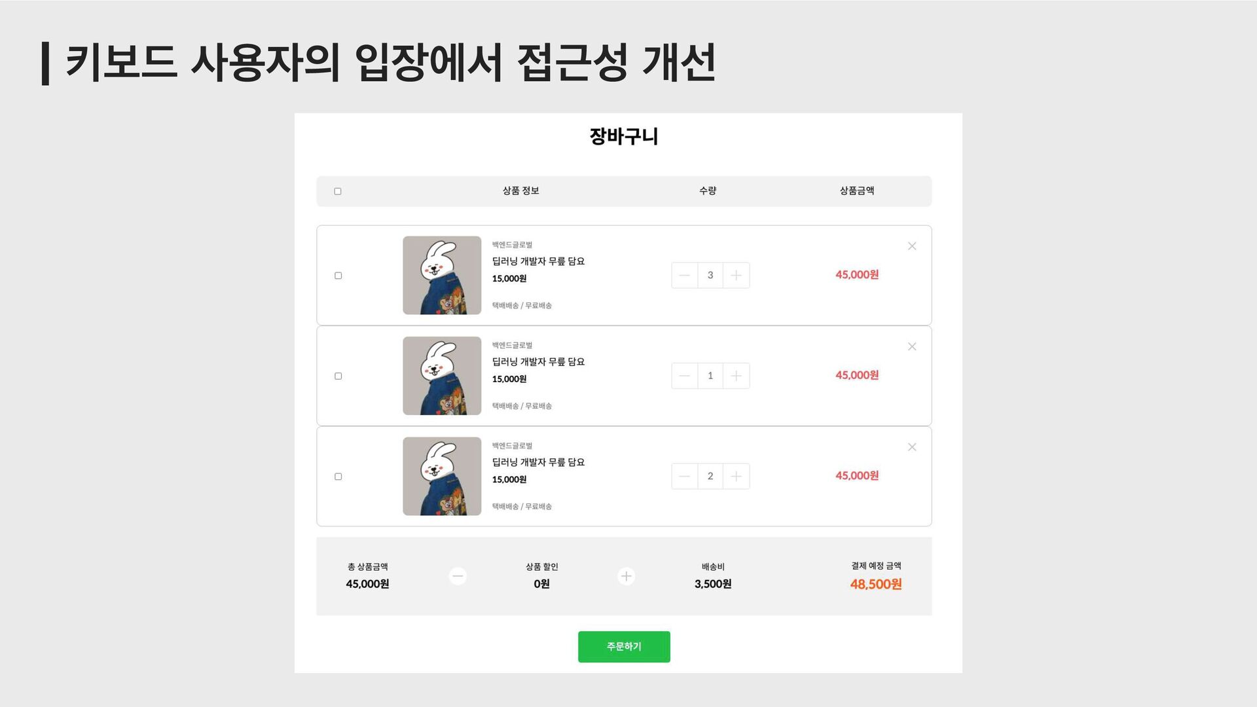Decrease quantity of third item showing 2

pyautogui.click(x=684, y=477)
